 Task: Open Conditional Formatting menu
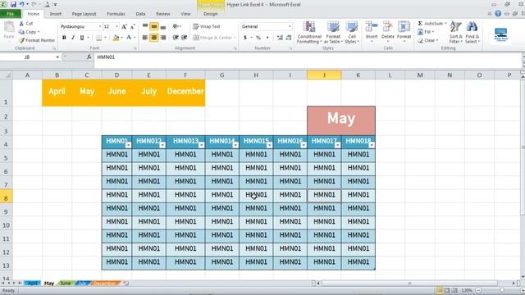309,32
